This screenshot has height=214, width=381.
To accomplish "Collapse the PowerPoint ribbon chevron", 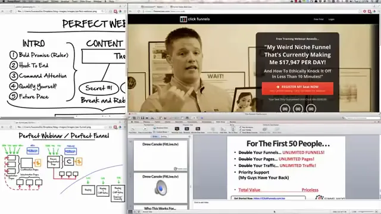I will (x=375, y=121).
